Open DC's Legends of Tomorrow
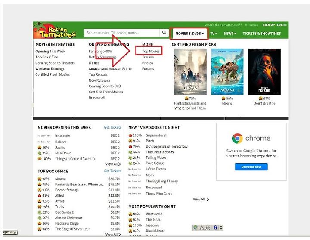 click(167, 146)
